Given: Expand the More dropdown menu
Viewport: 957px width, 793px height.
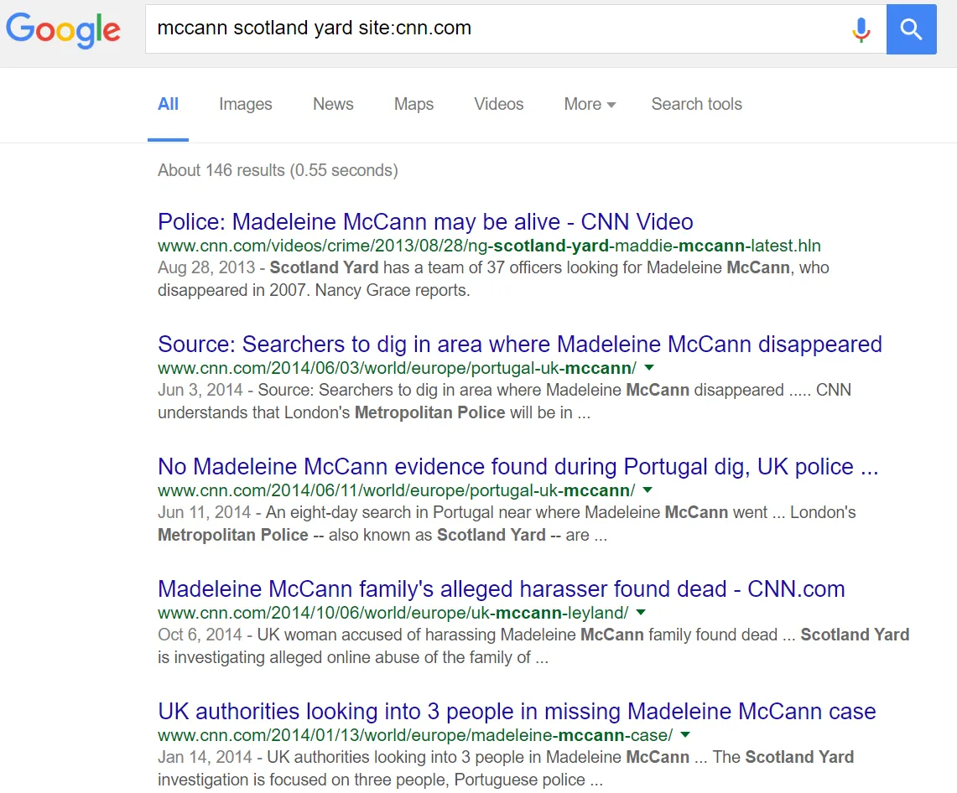Looking at the screenshot, I should (x=590, y=104).
